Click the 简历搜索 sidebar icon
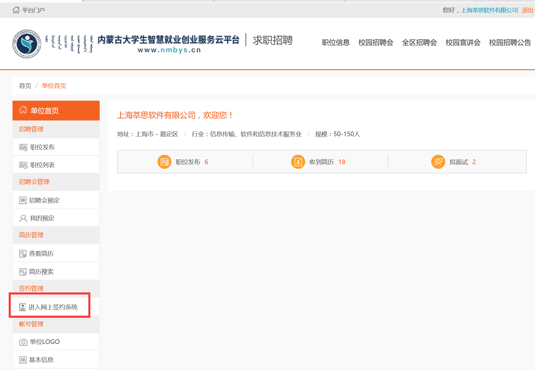535x371 pixels. coord(23,272)
